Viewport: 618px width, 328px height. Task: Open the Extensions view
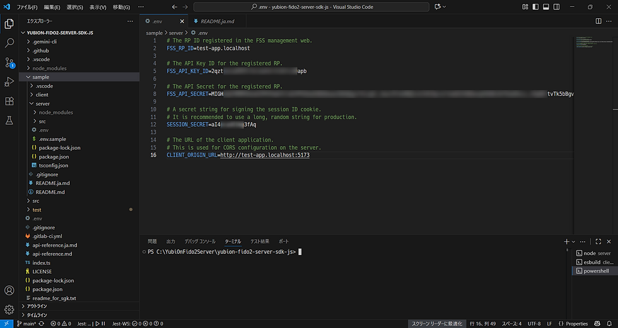pos(9,101)
